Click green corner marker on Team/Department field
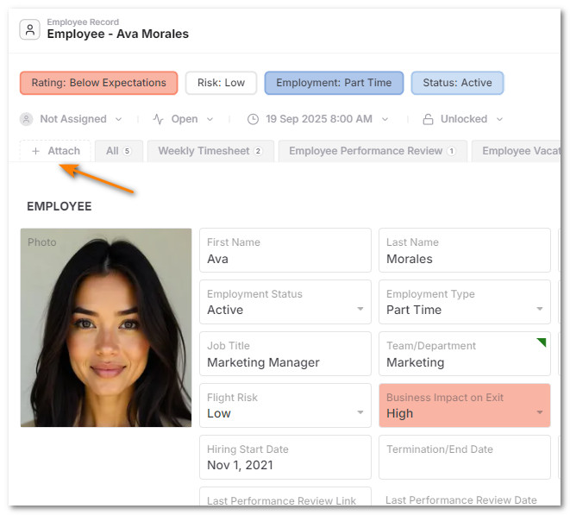The height and width of the screenshot is (515, 570). click(541, 342)
